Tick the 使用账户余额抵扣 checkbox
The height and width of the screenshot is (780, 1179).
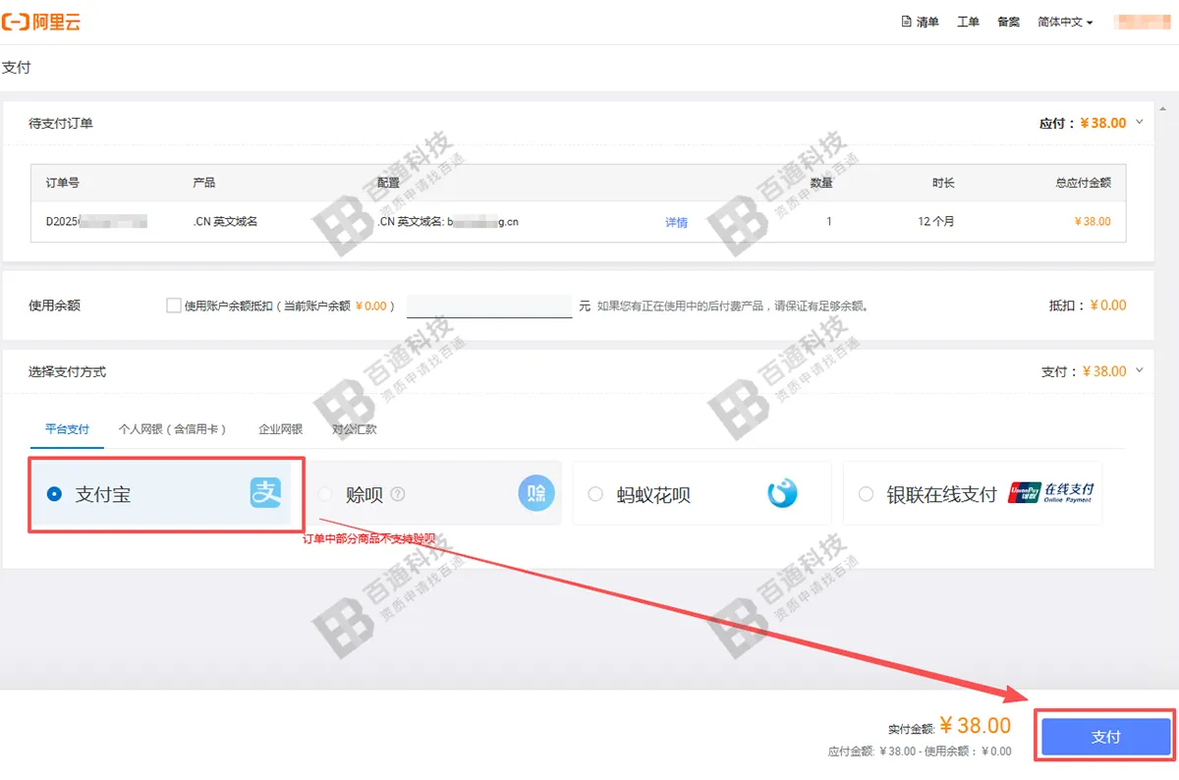[174, 306]
